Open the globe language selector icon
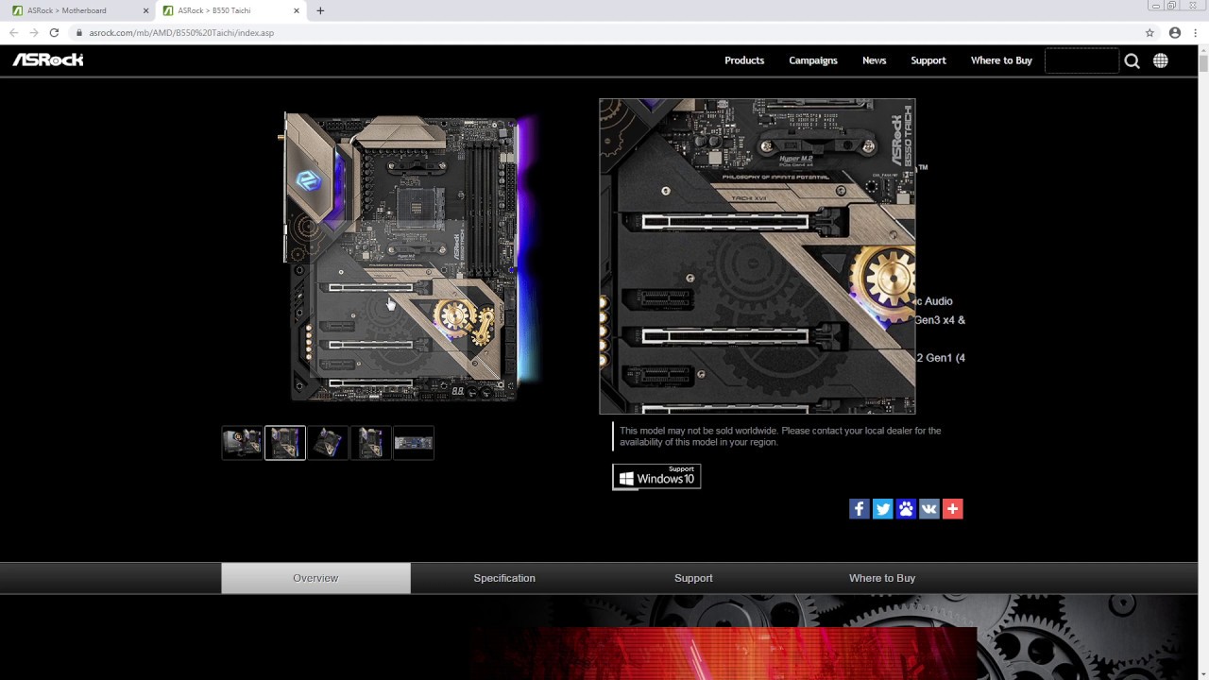This screenshot has height=680, width=1209. pos(1160,60)
